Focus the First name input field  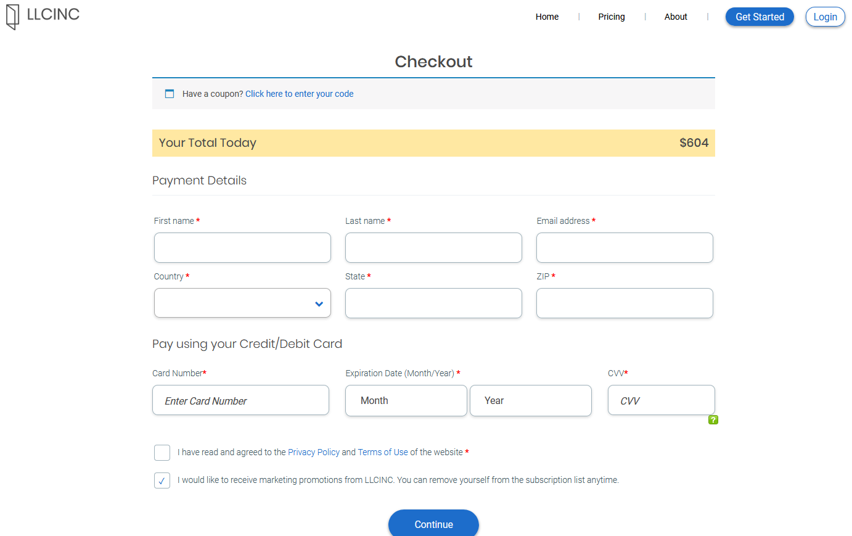pyautogui.click(x=242, y=248)
